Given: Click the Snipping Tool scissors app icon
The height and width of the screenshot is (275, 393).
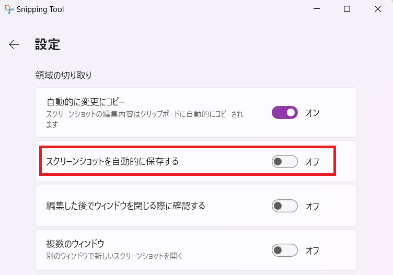Looking at the screenshot, I should tap(9, 9).
